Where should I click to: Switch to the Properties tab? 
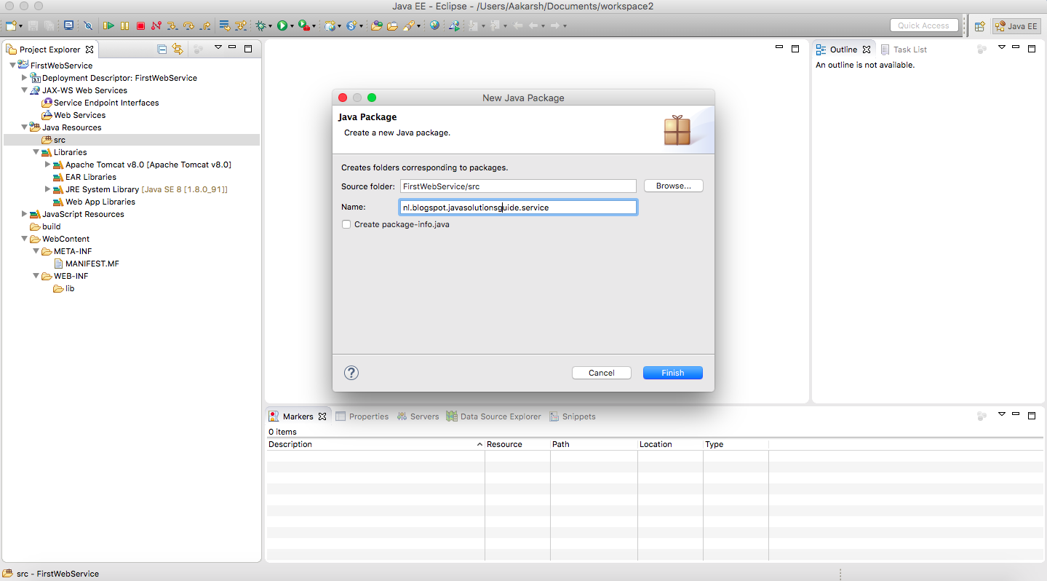pyautogui.click(x=362, y=416)
